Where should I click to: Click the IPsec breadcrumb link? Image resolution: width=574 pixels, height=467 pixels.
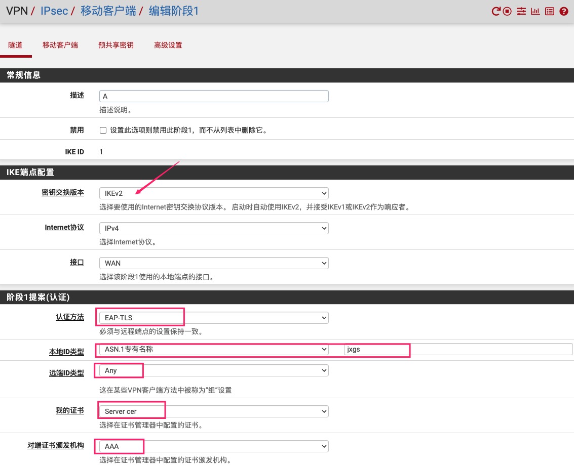pos(54,11)
